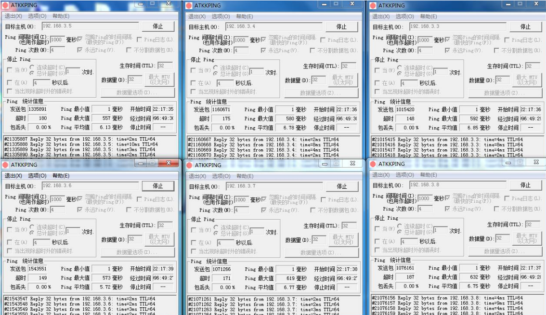Viewport: 546px width, 315px height.
Task: Click the TTL field in the 192.168.3.3 window
Action: (533, 66)
